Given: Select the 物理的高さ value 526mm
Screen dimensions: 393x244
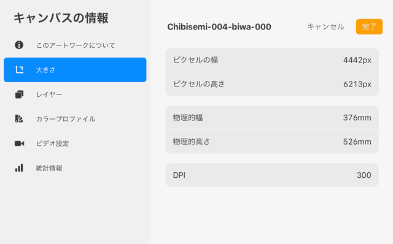Looking at the screenshot, I should tap(357, 142).
